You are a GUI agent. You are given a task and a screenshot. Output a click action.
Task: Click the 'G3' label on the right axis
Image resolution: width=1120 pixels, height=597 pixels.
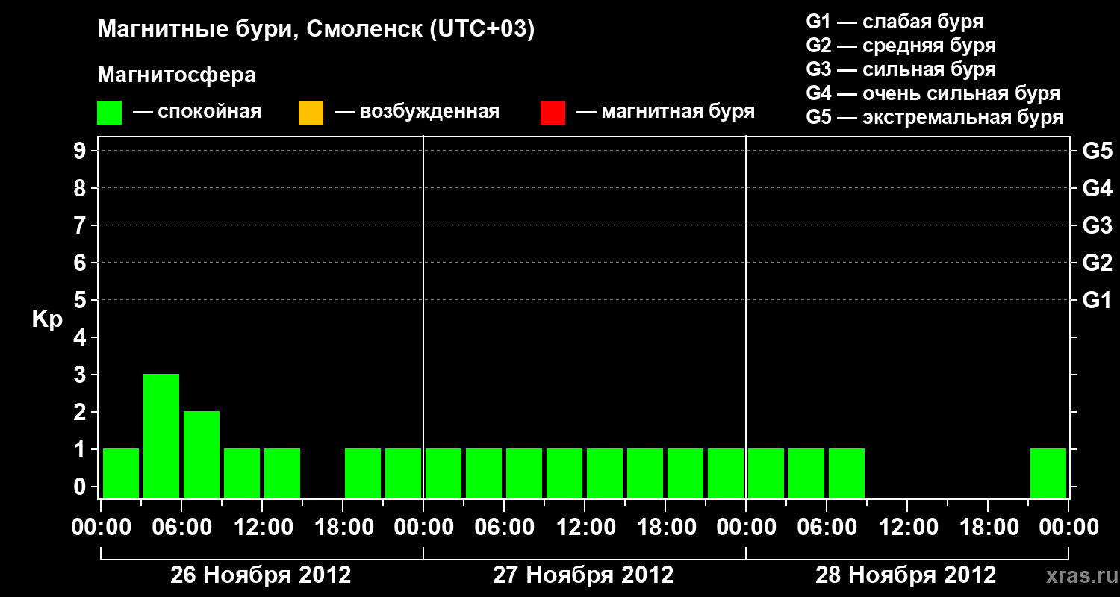coord(1098,225)
